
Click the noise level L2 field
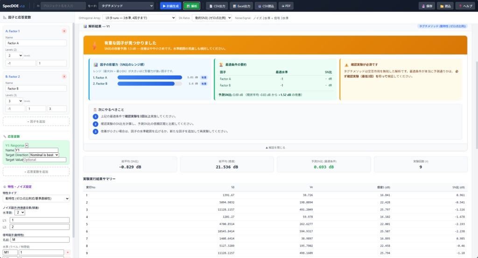[x=39, y=227]
